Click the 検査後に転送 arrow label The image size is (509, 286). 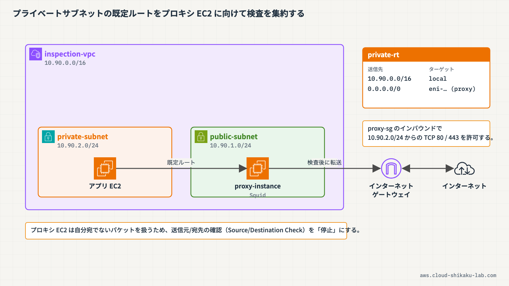click(x=324, y=162)
